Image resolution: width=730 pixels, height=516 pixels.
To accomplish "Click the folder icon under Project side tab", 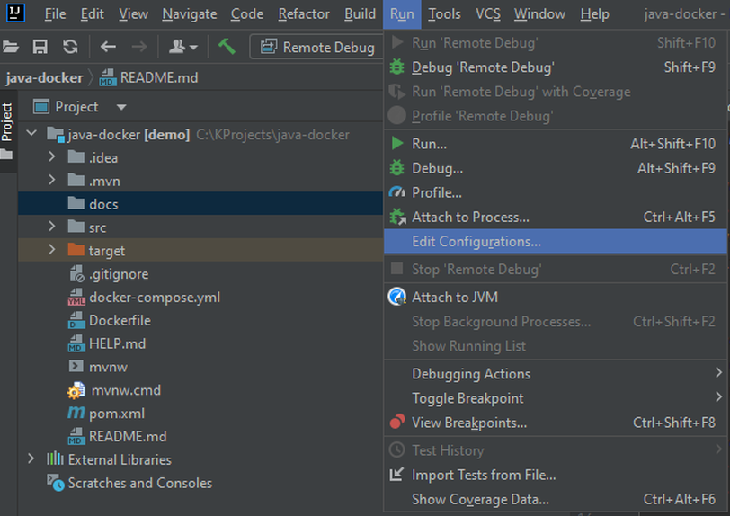I will pyautogui.click(x=6, y=154).
